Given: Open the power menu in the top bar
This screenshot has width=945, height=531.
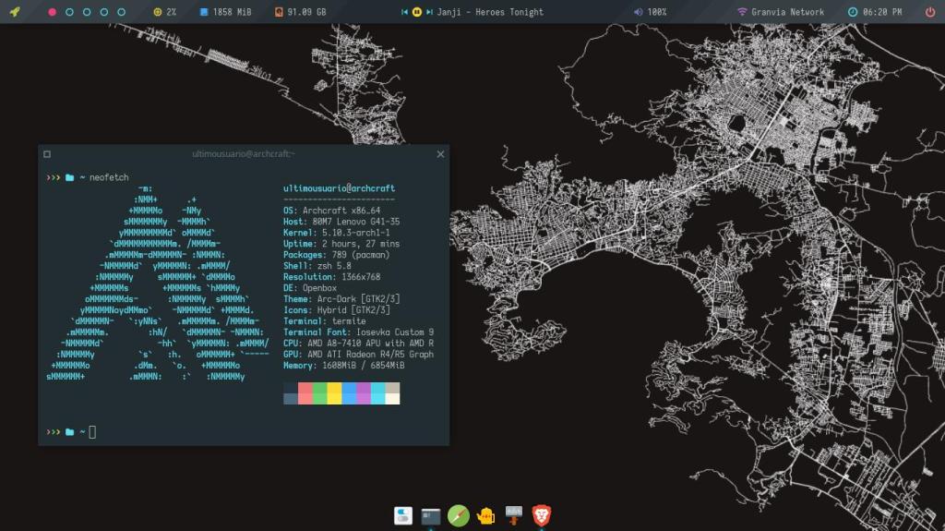Looking at the screenshot, I should tap(929, 12).
